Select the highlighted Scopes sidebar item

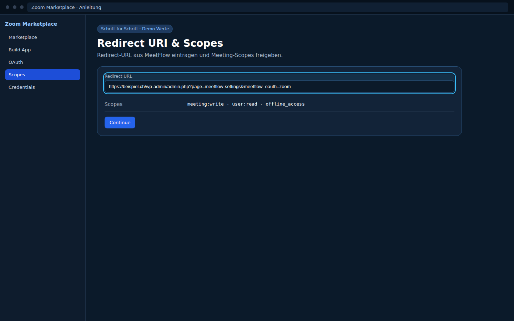42,75
